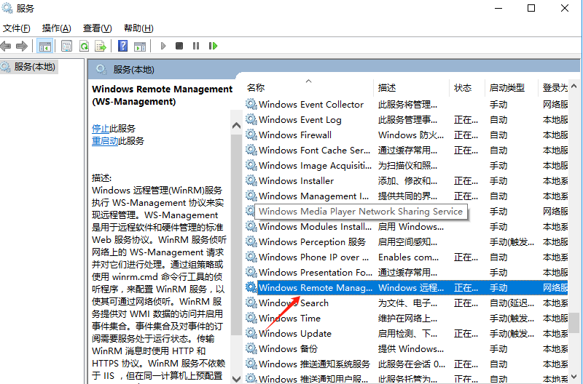
Task: Click the services list scrollbar thumb
Action: (574, 323)
